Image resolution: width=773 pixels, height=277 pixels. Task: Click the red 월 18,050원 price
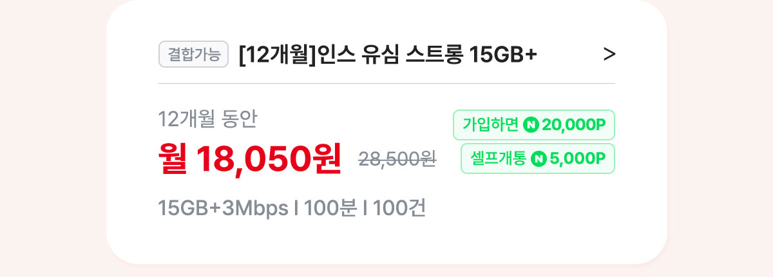tap(250, 158)
